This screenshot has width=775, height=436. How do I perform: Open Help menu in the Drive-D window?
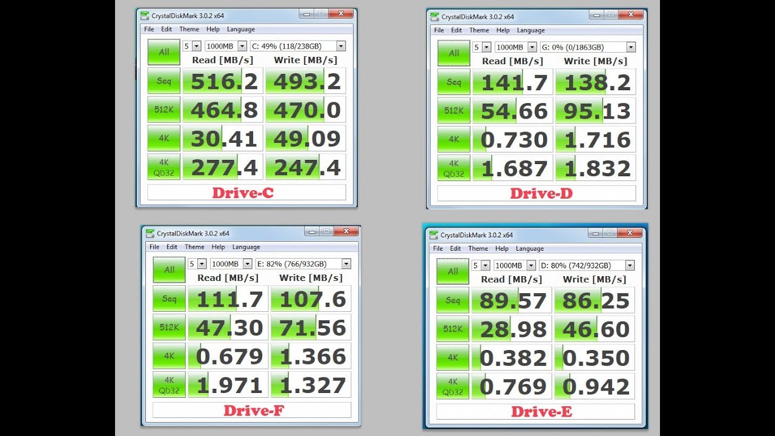(503, 30)
